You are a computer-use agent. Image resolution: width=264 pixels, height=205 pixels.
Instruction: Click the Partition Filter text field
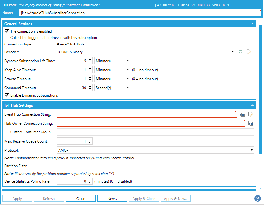(x=155, y=166)
